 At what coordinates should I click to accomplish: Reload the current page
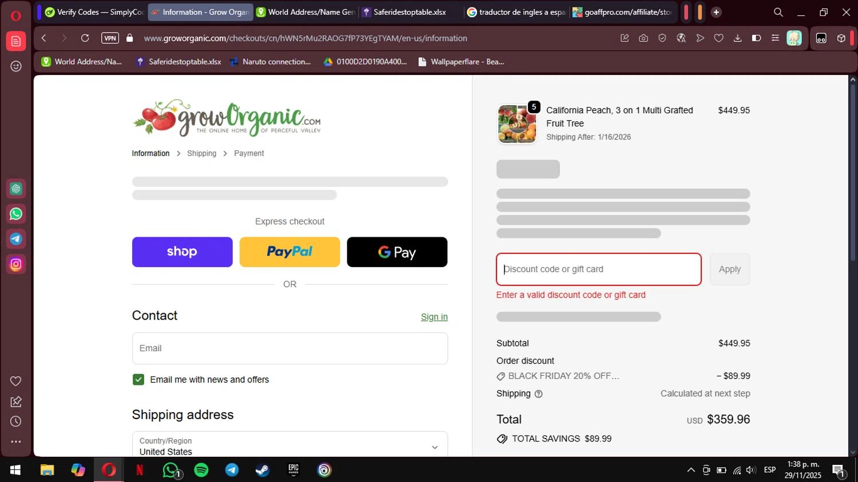tap(85, 38)
